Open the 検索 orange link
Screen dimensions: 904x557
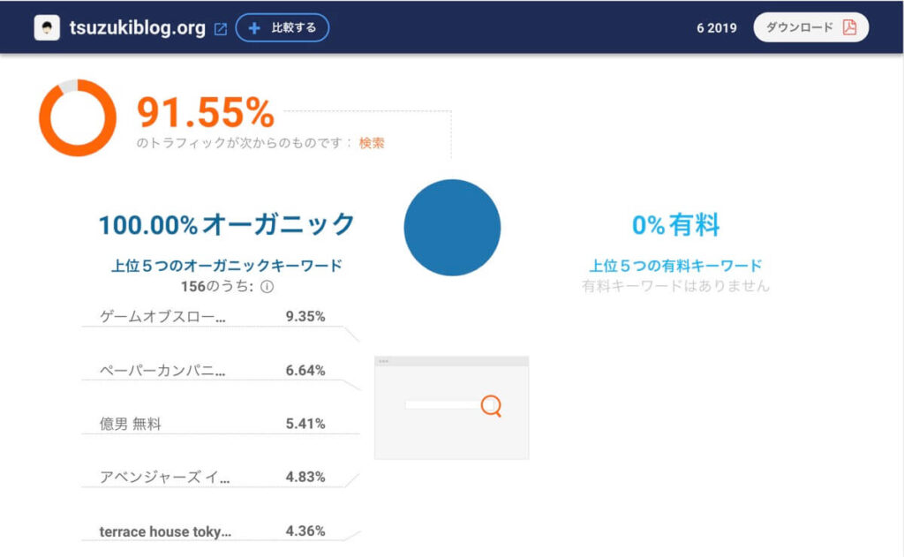tap(372, 143)
